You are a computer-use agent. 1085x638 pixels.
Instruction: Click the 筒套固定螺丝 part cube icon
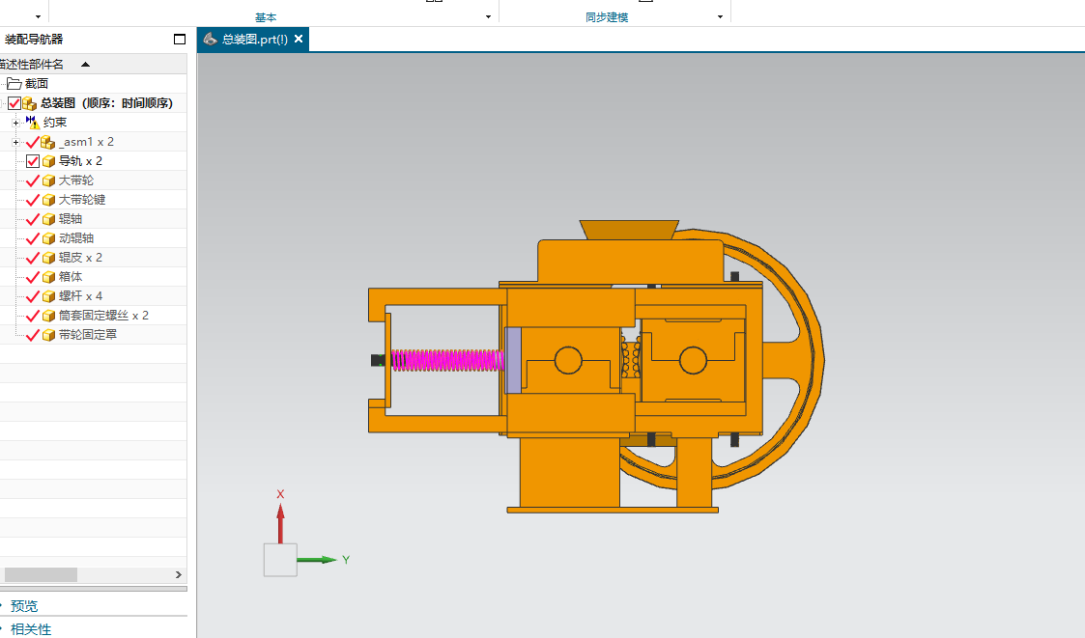pos(48,317)
